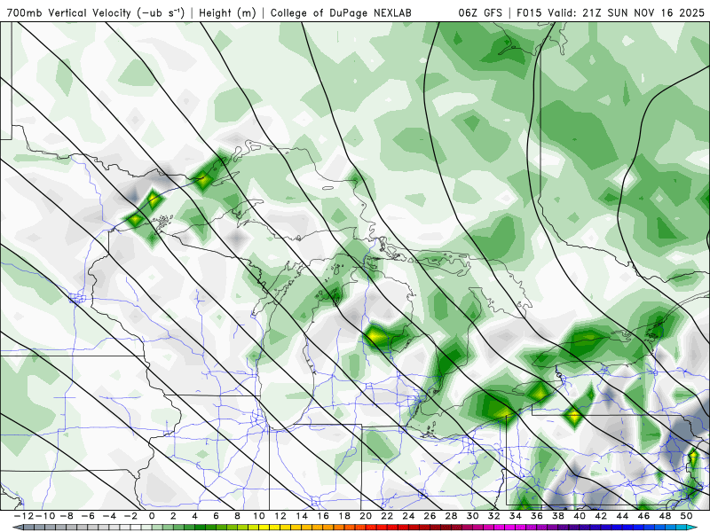Click the 0 label on the color scale
Screen dimensions: 710x532
tap(152, 516)
